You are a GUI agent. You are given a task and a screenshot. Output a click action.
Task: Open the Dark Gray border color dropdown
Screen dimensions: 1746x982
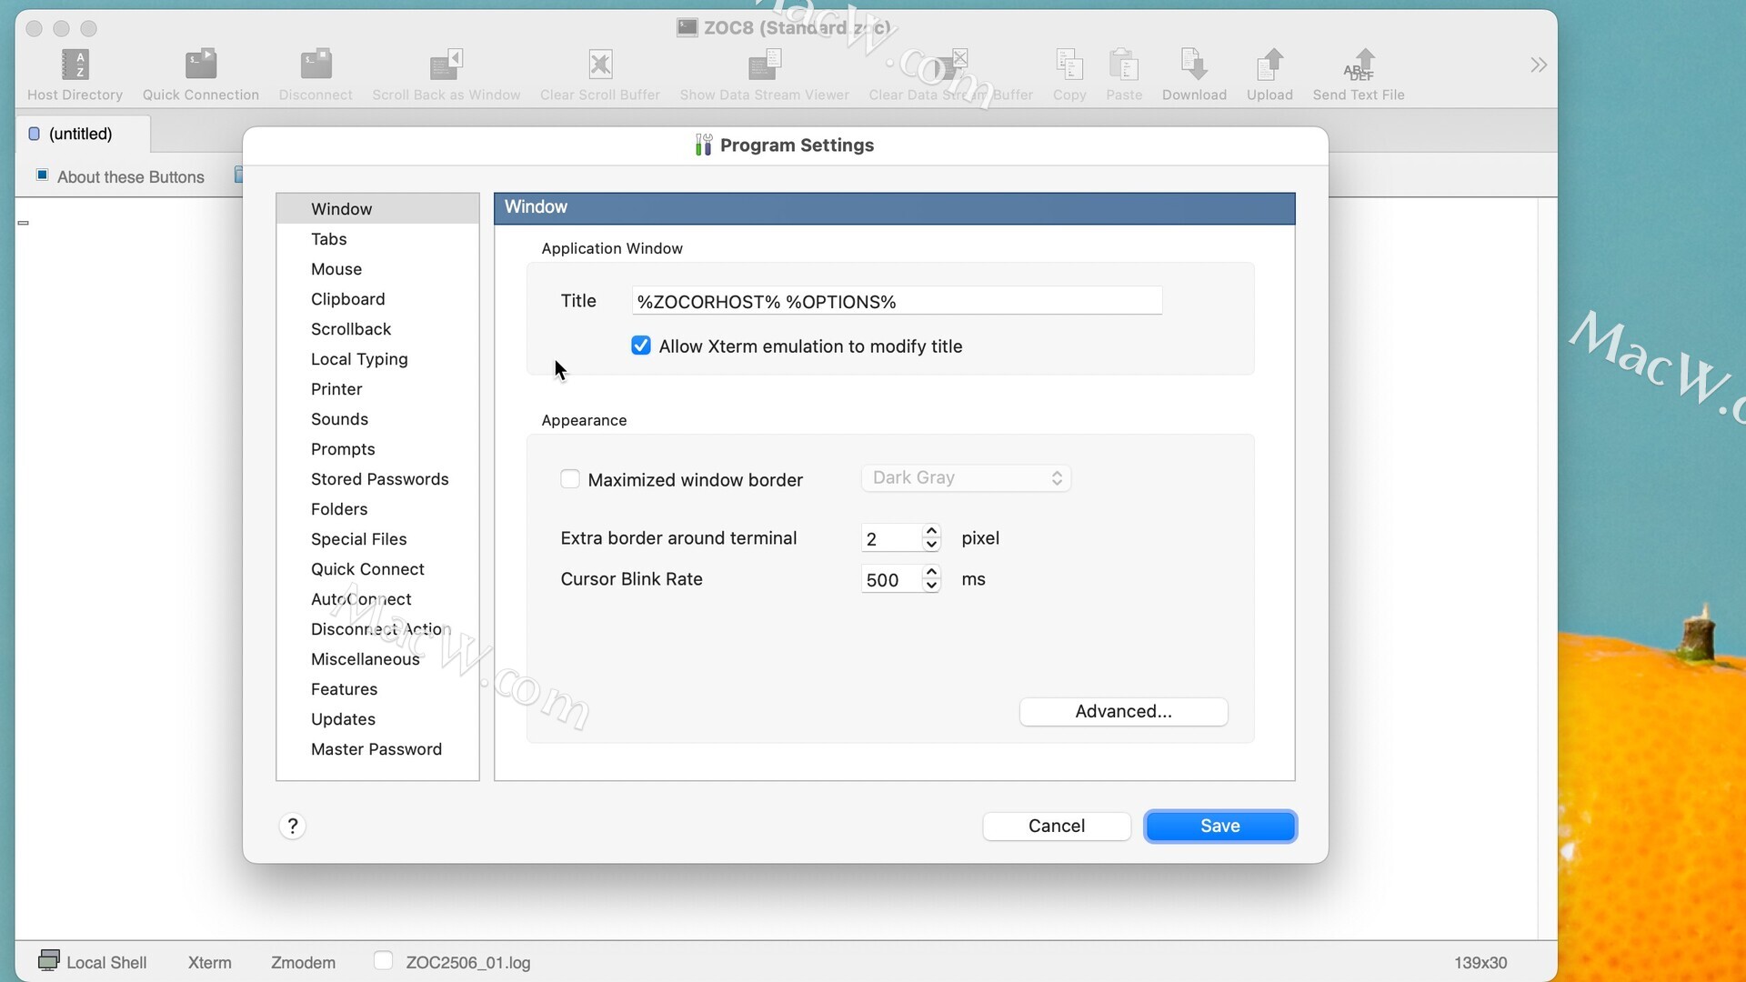pyautogui.click(x=966, y=477)
